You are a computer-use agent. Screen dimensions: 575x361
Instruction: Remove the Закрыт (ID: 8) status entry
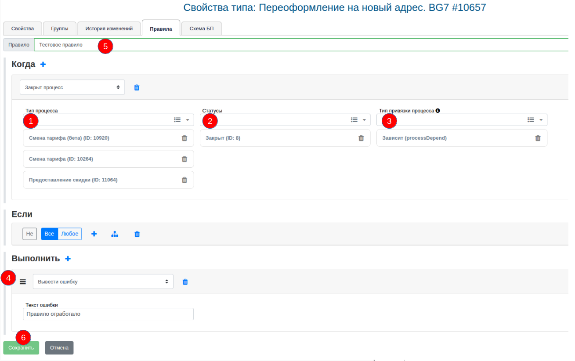(x=361, y=138)
